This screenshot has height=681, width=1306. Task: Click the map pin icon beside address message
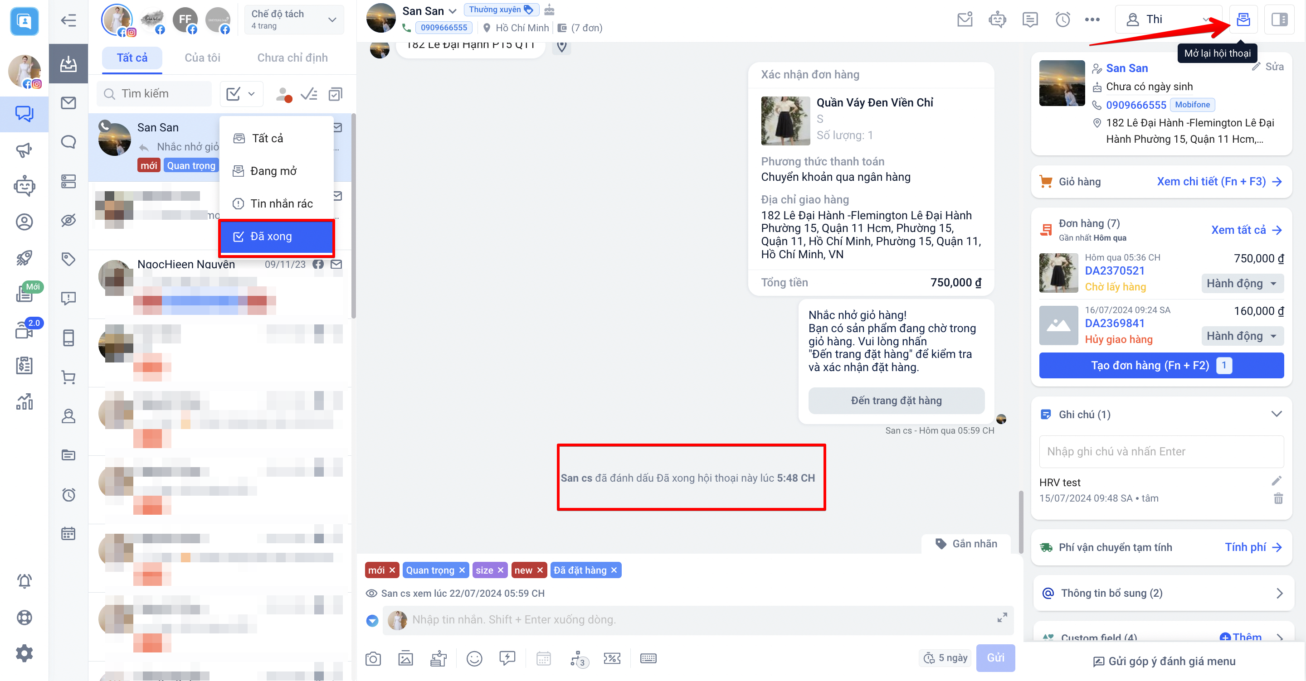pos(562,47)
